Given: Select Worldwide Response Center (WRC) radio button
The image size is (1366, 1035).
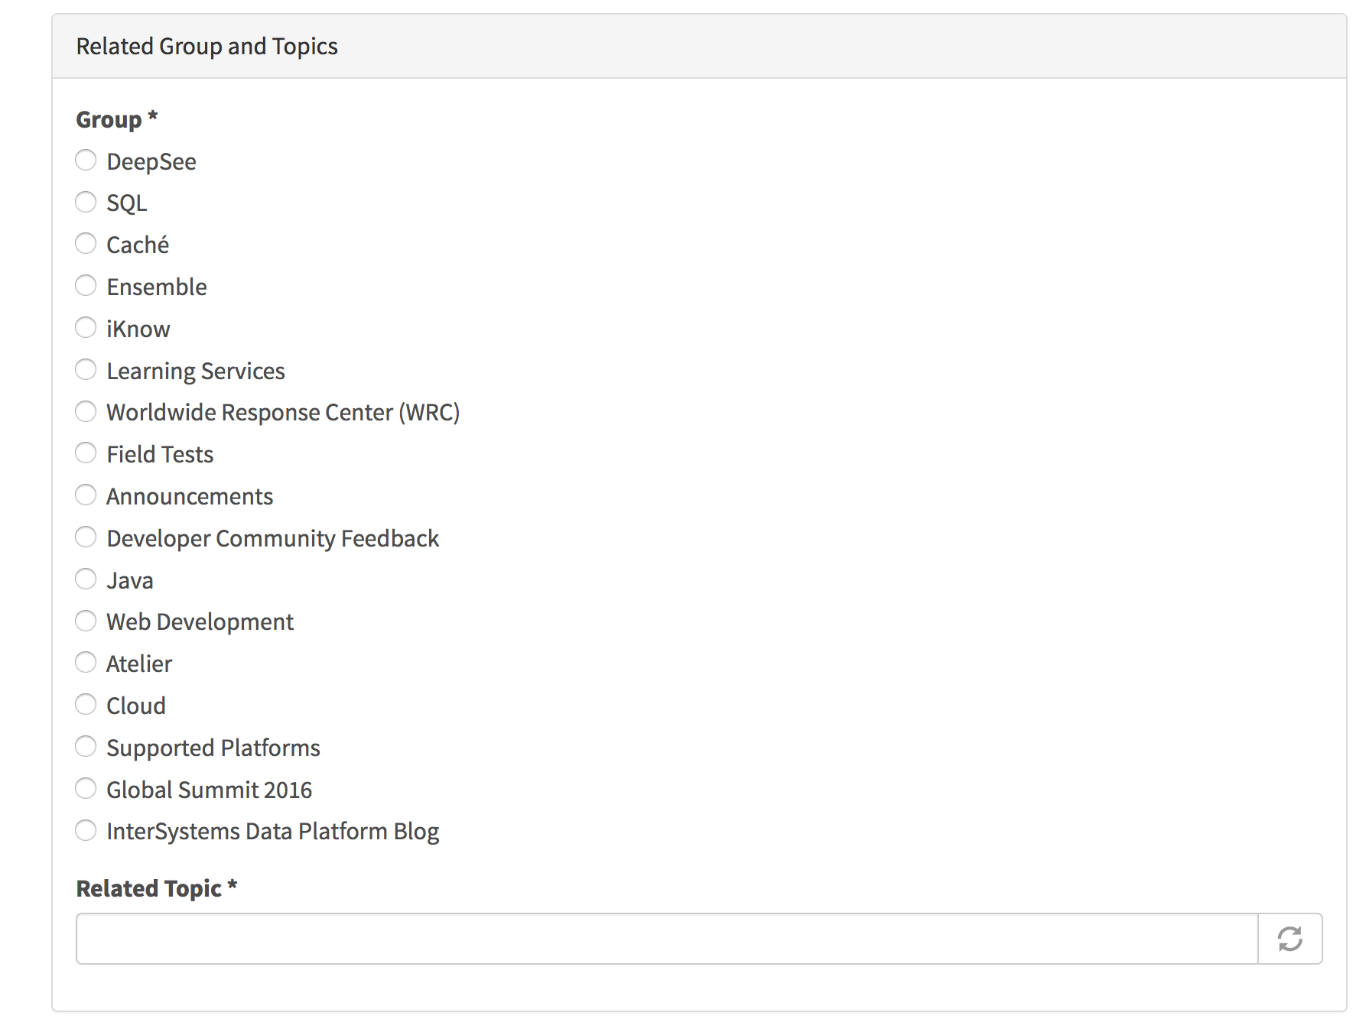Looking at the screenshot, I should tap(86, 411).
